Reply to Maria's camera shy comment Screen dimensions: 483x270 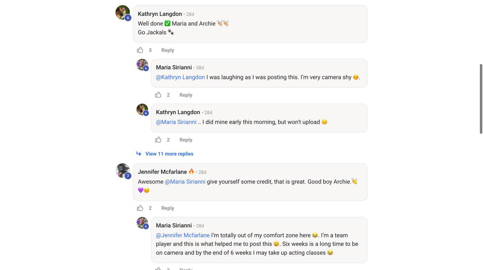[x=186, y=95]
